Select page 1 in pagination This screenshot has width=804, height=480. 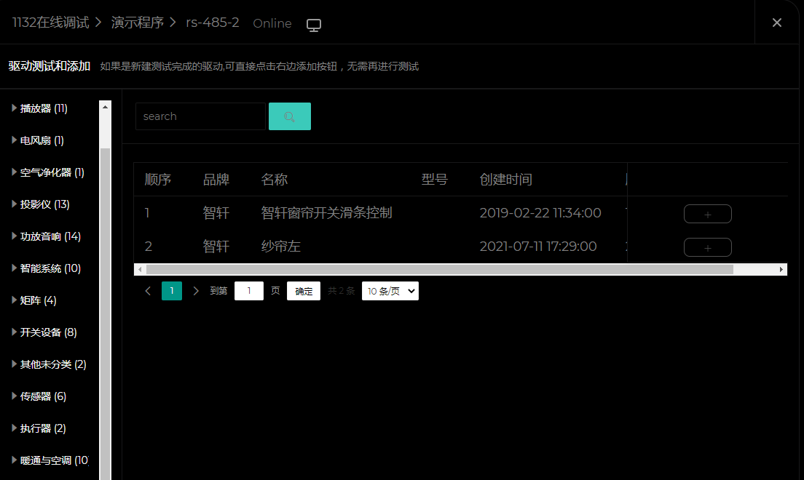(x=172, y=291)
